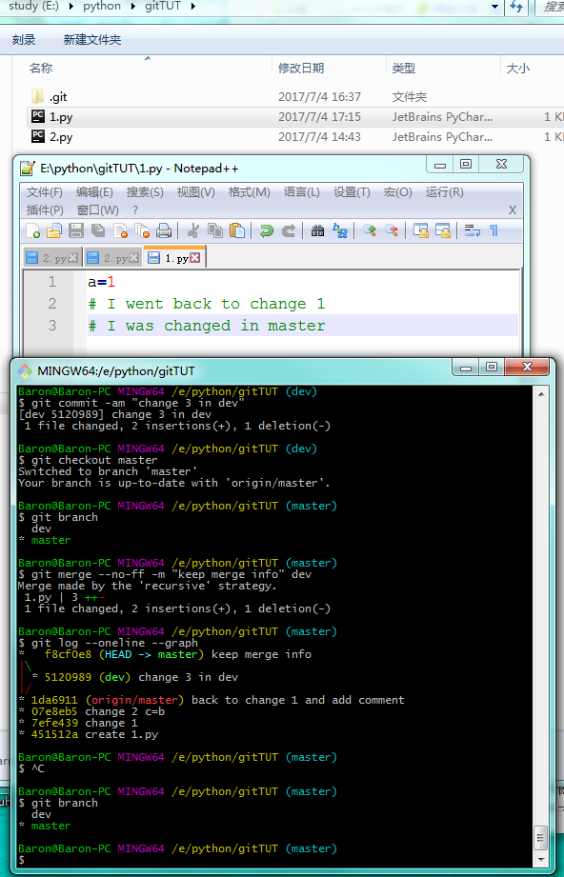Click the 刻录 button in Explorer
This screenshot has height=877, width=564.
24,40
